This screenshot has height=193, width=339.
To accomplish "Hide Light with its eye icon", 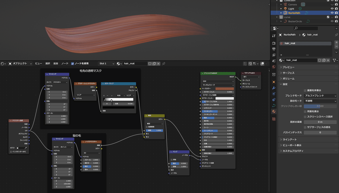I will coord(332,9).
